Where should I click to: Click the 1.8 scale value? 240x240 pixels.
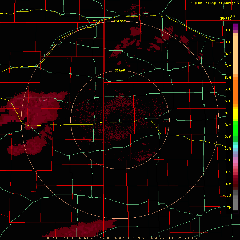(x=228, y=149)
